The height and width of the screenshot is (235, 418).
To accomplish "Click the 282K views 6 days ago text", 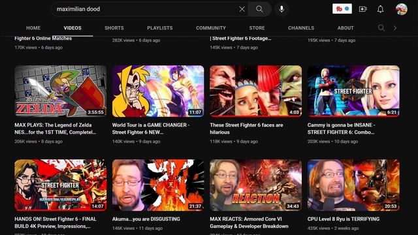I will tap(136, 40).
